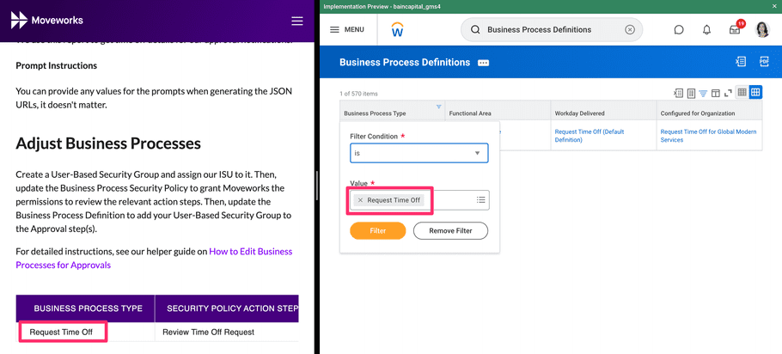This screenshot has width=782, height=354.
Task: Expand the grid to fullscreen
Action: (x=728, y=93)
